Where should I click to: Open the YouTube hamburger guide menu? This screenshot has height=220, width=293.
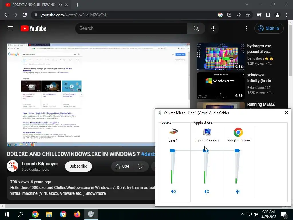(10, 28)
